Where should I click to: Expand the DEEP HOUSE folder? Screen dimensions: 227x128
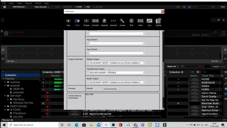coord(5,106)
